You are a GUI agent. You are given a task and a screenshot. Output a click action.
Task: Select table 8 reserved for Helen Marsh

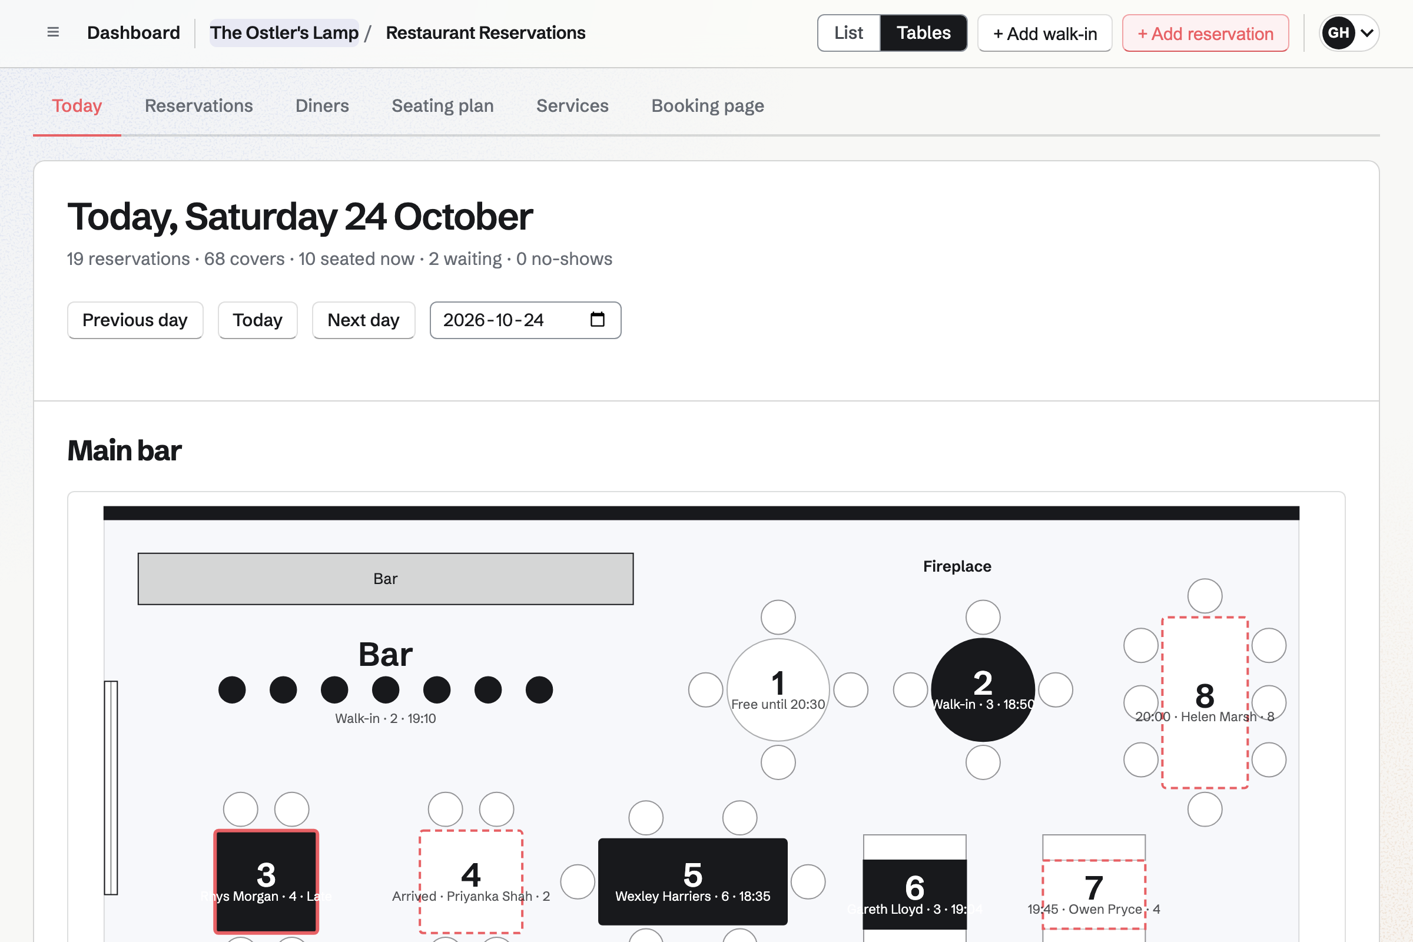1205,703
